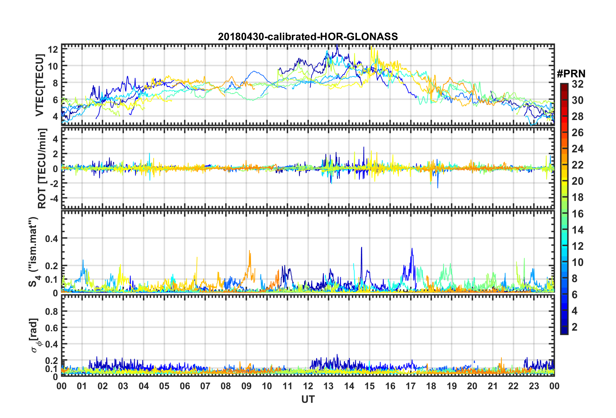The width and height of the screenshot is (616, 418).
Task: Click colorbar tick label 14
Action: coord(577,230)
